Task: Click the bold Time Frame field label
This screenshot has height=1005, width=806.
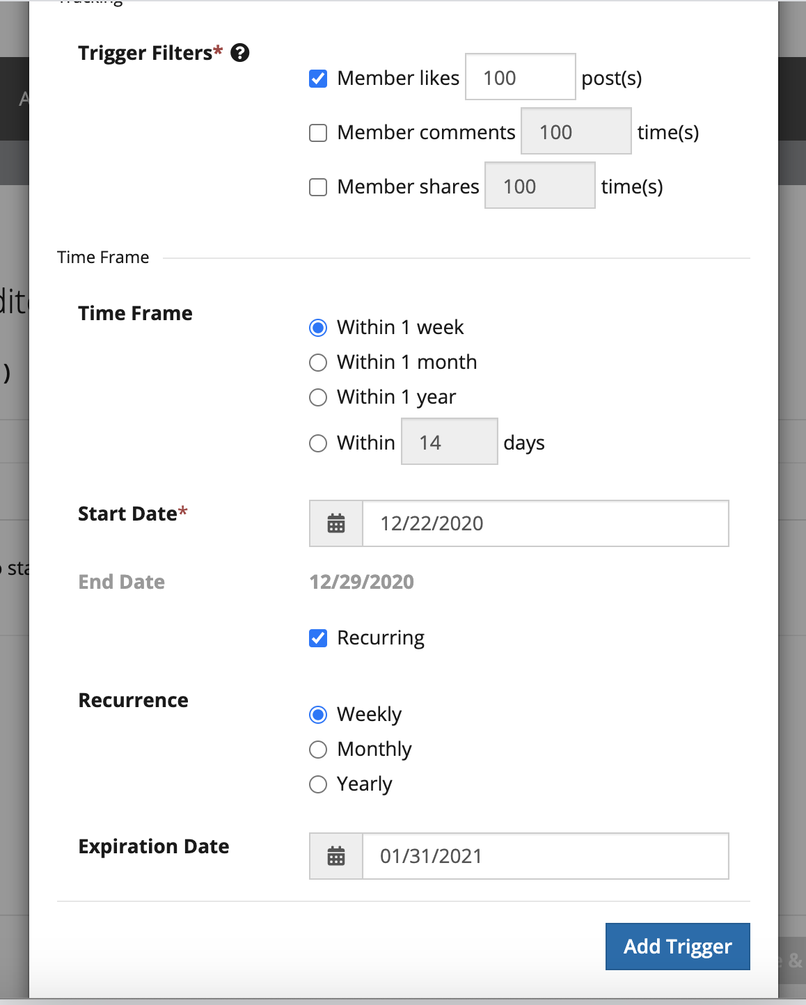Action: point(136,313)
